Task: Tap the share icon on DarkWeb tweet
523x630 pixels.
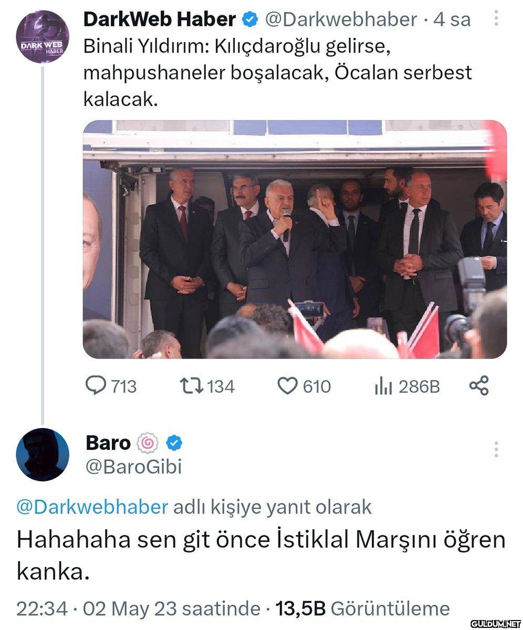Action: coord(478,386)
